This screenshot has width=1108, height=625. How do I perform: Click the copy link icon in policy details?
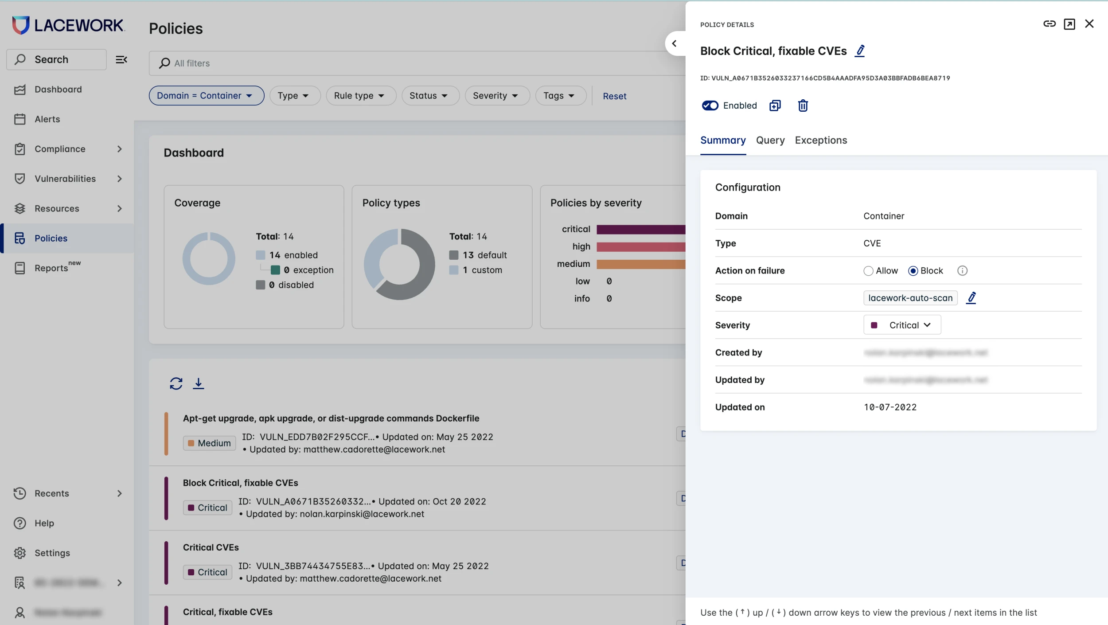[x=1049, y=24]
